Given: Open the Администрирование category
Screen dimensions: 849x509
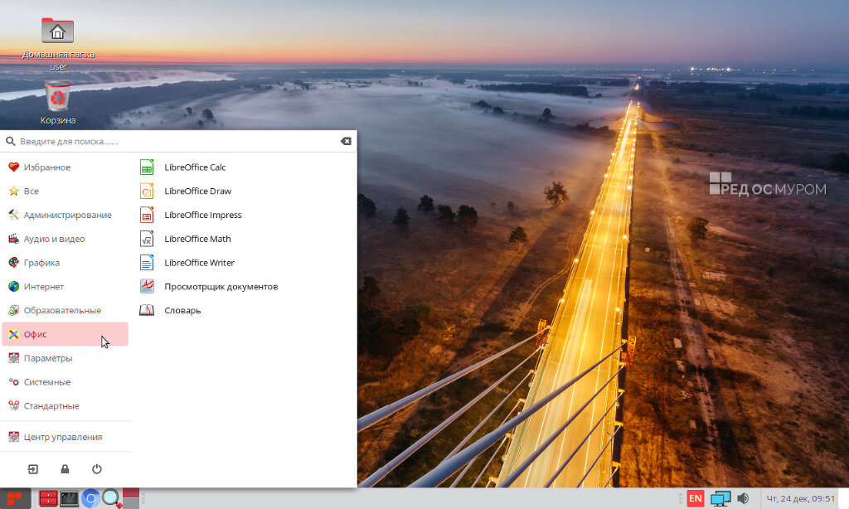Looking at the screenshot, I should click(x=65, y=215).
